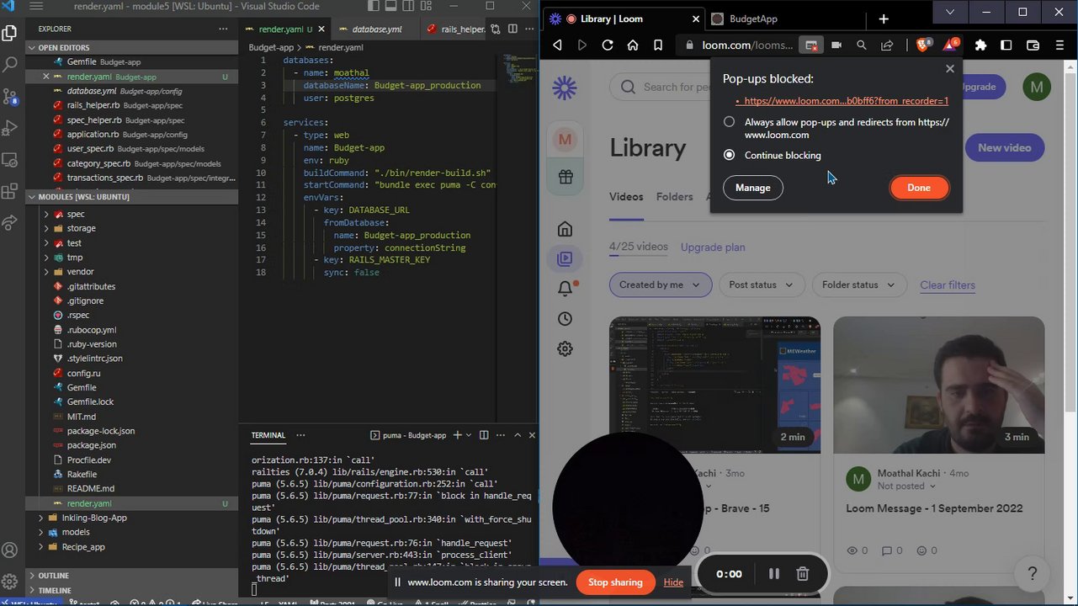The height and width of the screenshot is (606, 1078).
Task: Expand the vendor folder
Action: 80,272
